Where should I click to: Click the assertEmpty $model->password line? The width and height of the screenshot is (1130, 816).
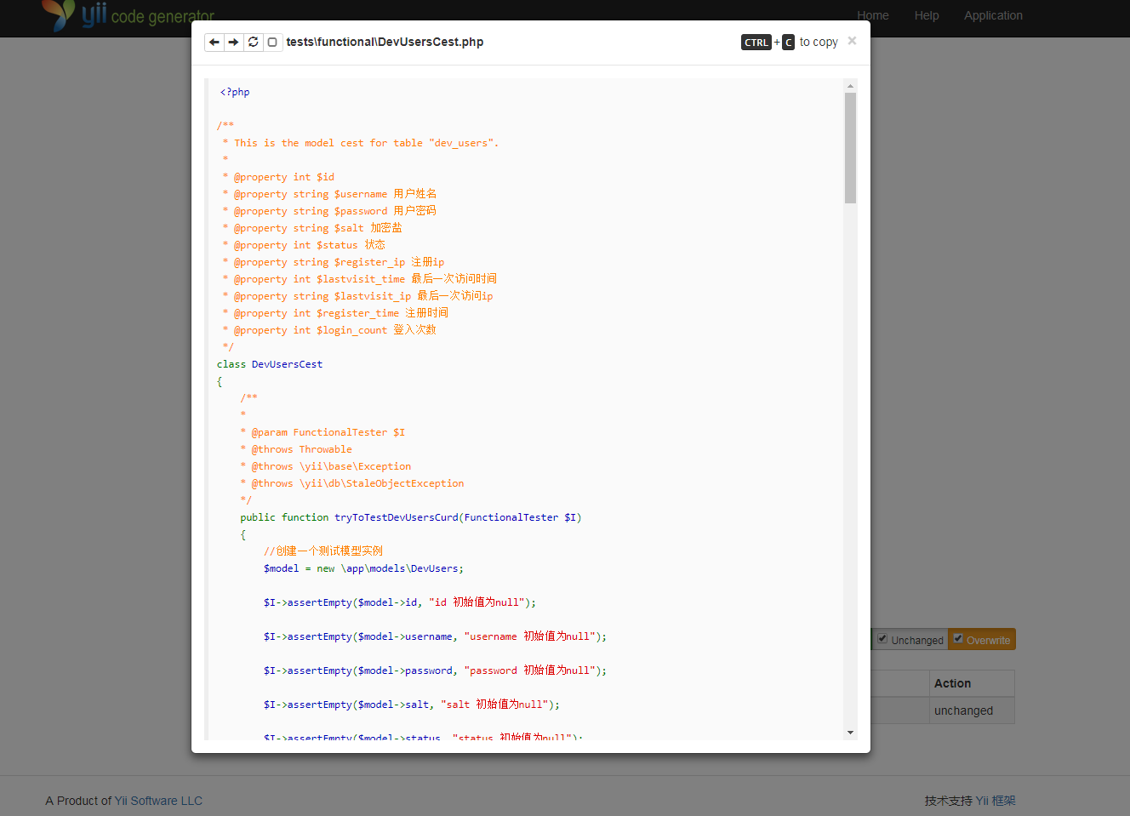[x=435, y=670]
